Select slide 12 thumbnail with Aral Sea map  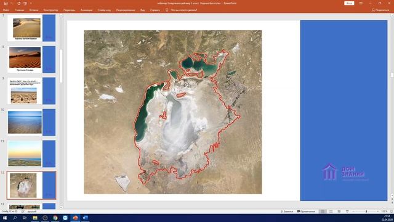click(31, 185)
